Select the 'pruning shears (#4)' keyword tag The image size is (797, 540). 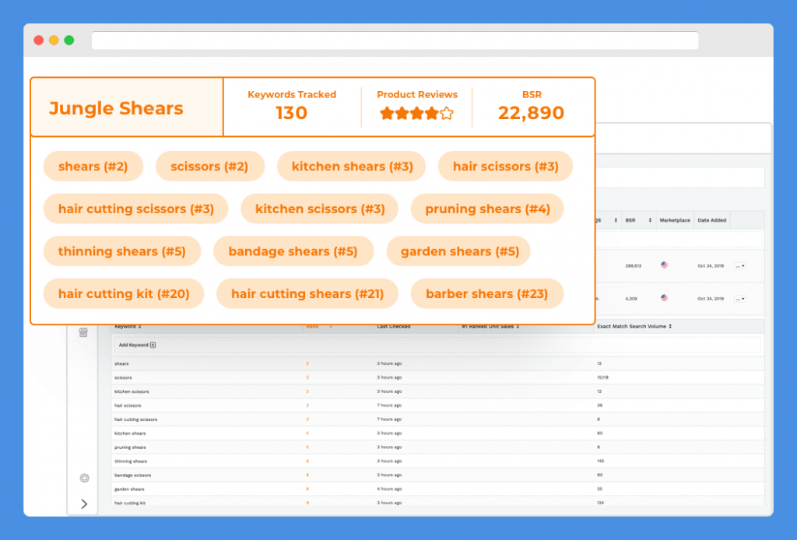pyautogui.click(x=487, y=209)
